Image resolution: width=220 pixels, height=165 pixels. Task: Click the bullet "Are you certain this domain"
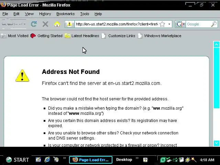pos(112,123)
